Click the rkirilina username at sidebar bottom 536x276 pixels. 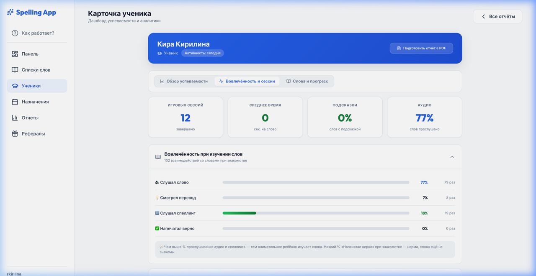(14, 274)
